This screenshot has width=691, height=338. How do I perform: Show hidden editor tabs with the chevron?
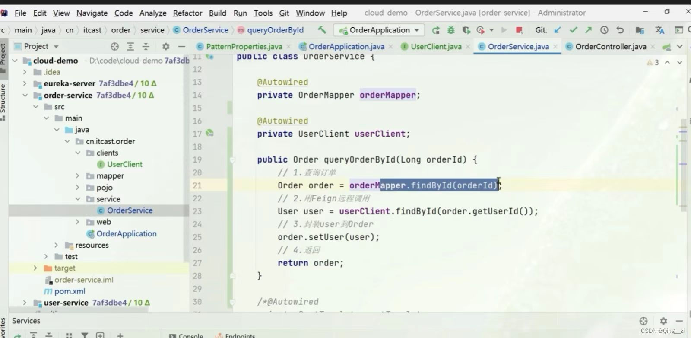680,46
